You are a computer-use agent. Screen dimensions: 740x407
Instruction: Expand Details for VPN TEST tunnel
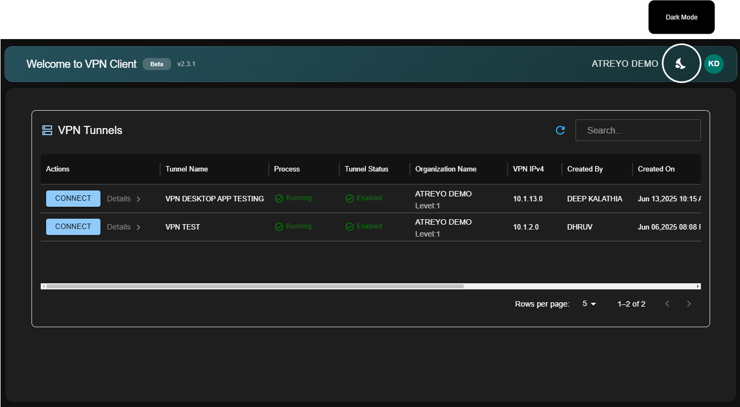coord(124,227)
